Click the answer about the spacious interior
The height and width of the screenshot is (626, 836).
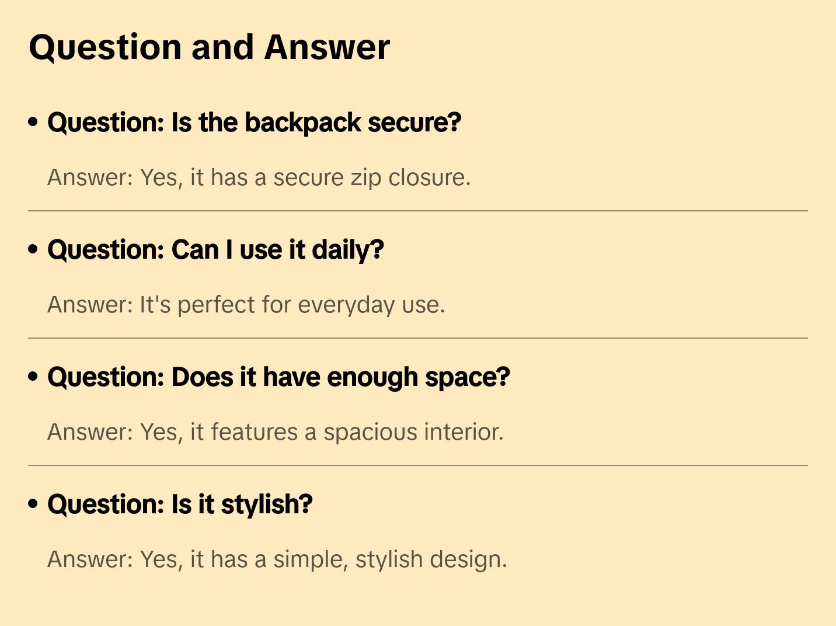point(275,432)
